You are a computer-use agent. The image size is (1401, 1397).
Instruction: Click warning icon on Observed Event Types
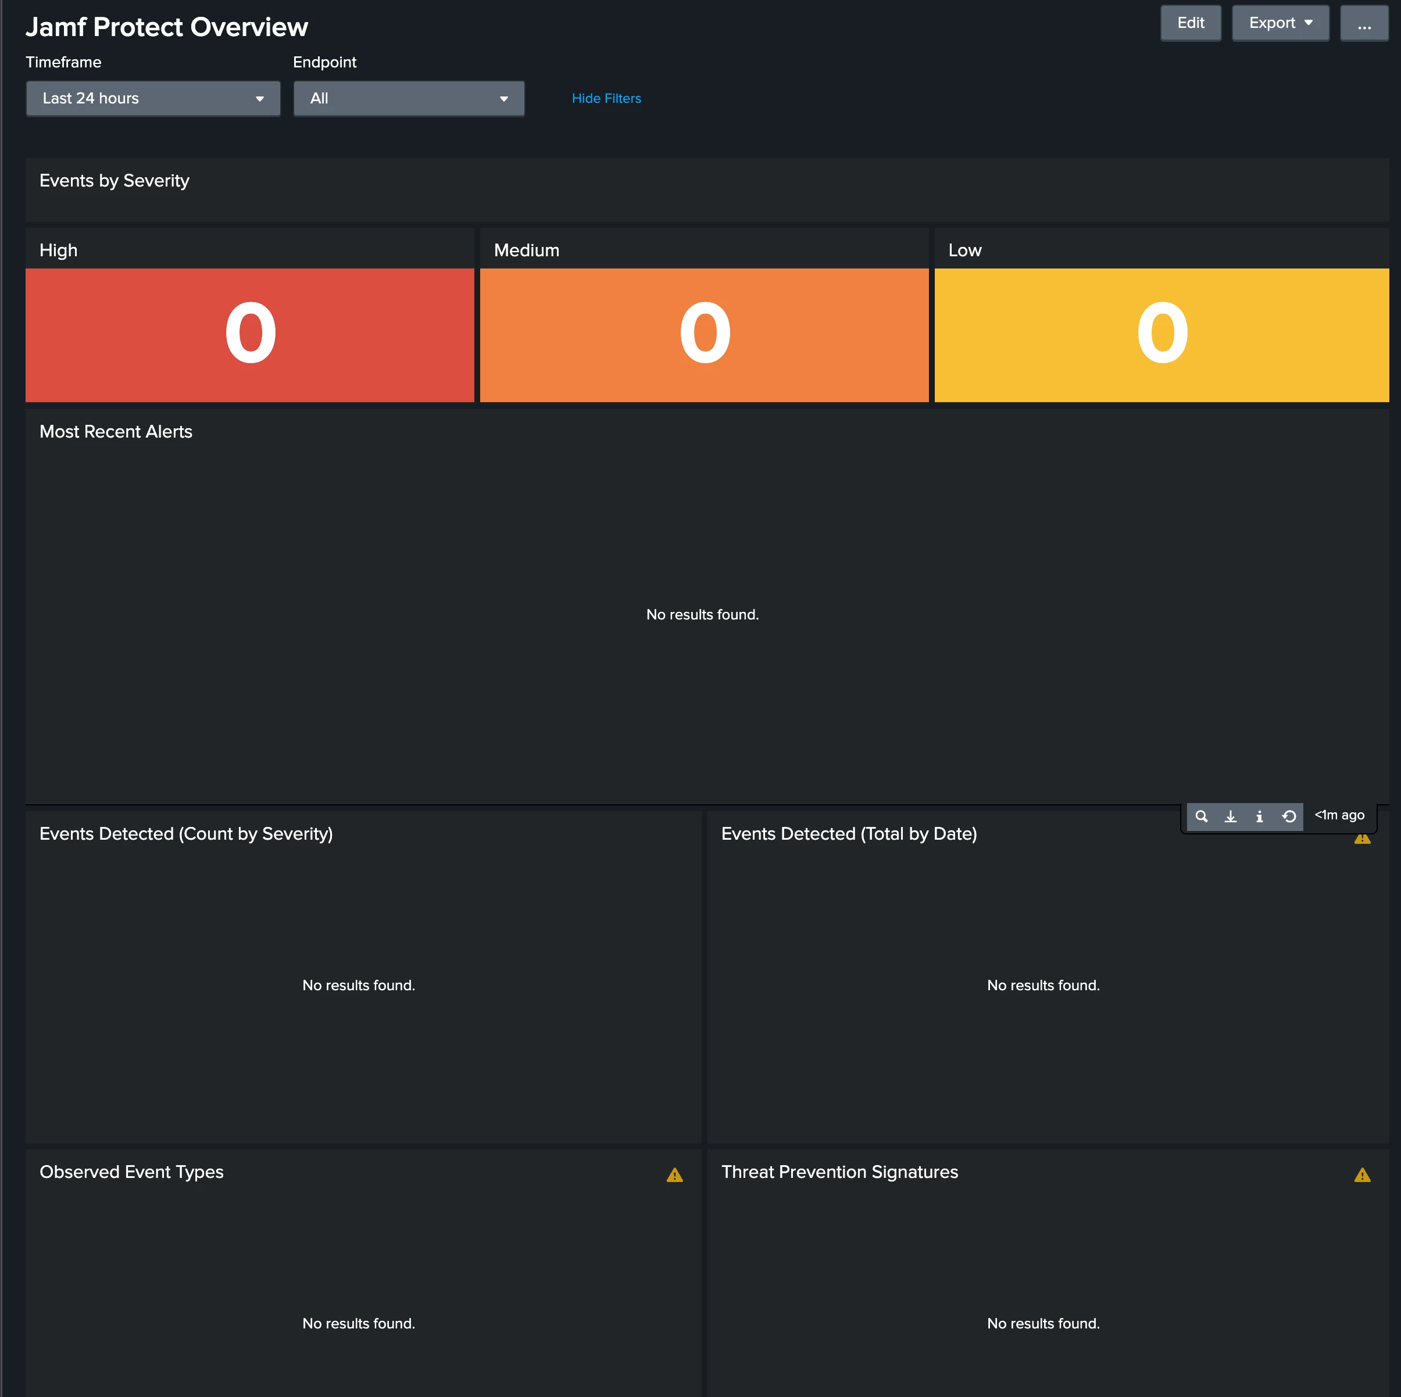point(674,1175)
